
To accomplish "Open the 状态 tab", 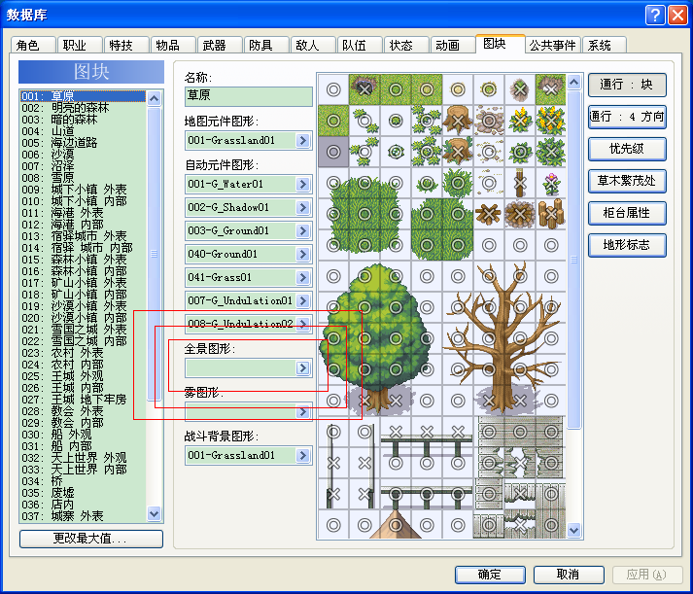I will tap(406, 45).
